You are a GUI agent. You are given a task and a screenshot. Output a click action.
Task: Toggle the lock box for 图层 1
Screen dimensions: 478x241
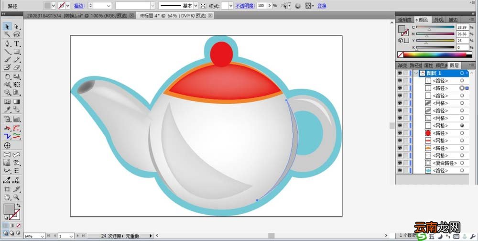[x=406, y=73]
